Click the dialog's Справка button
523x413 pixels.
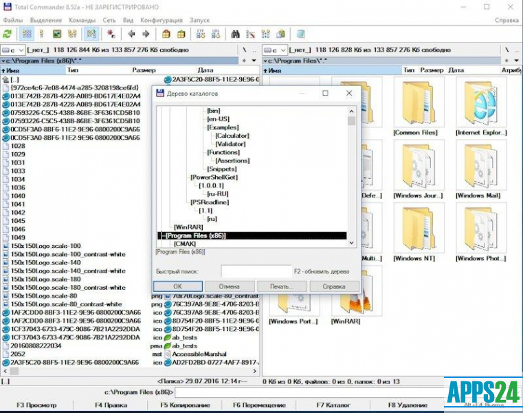coord(334,286)
